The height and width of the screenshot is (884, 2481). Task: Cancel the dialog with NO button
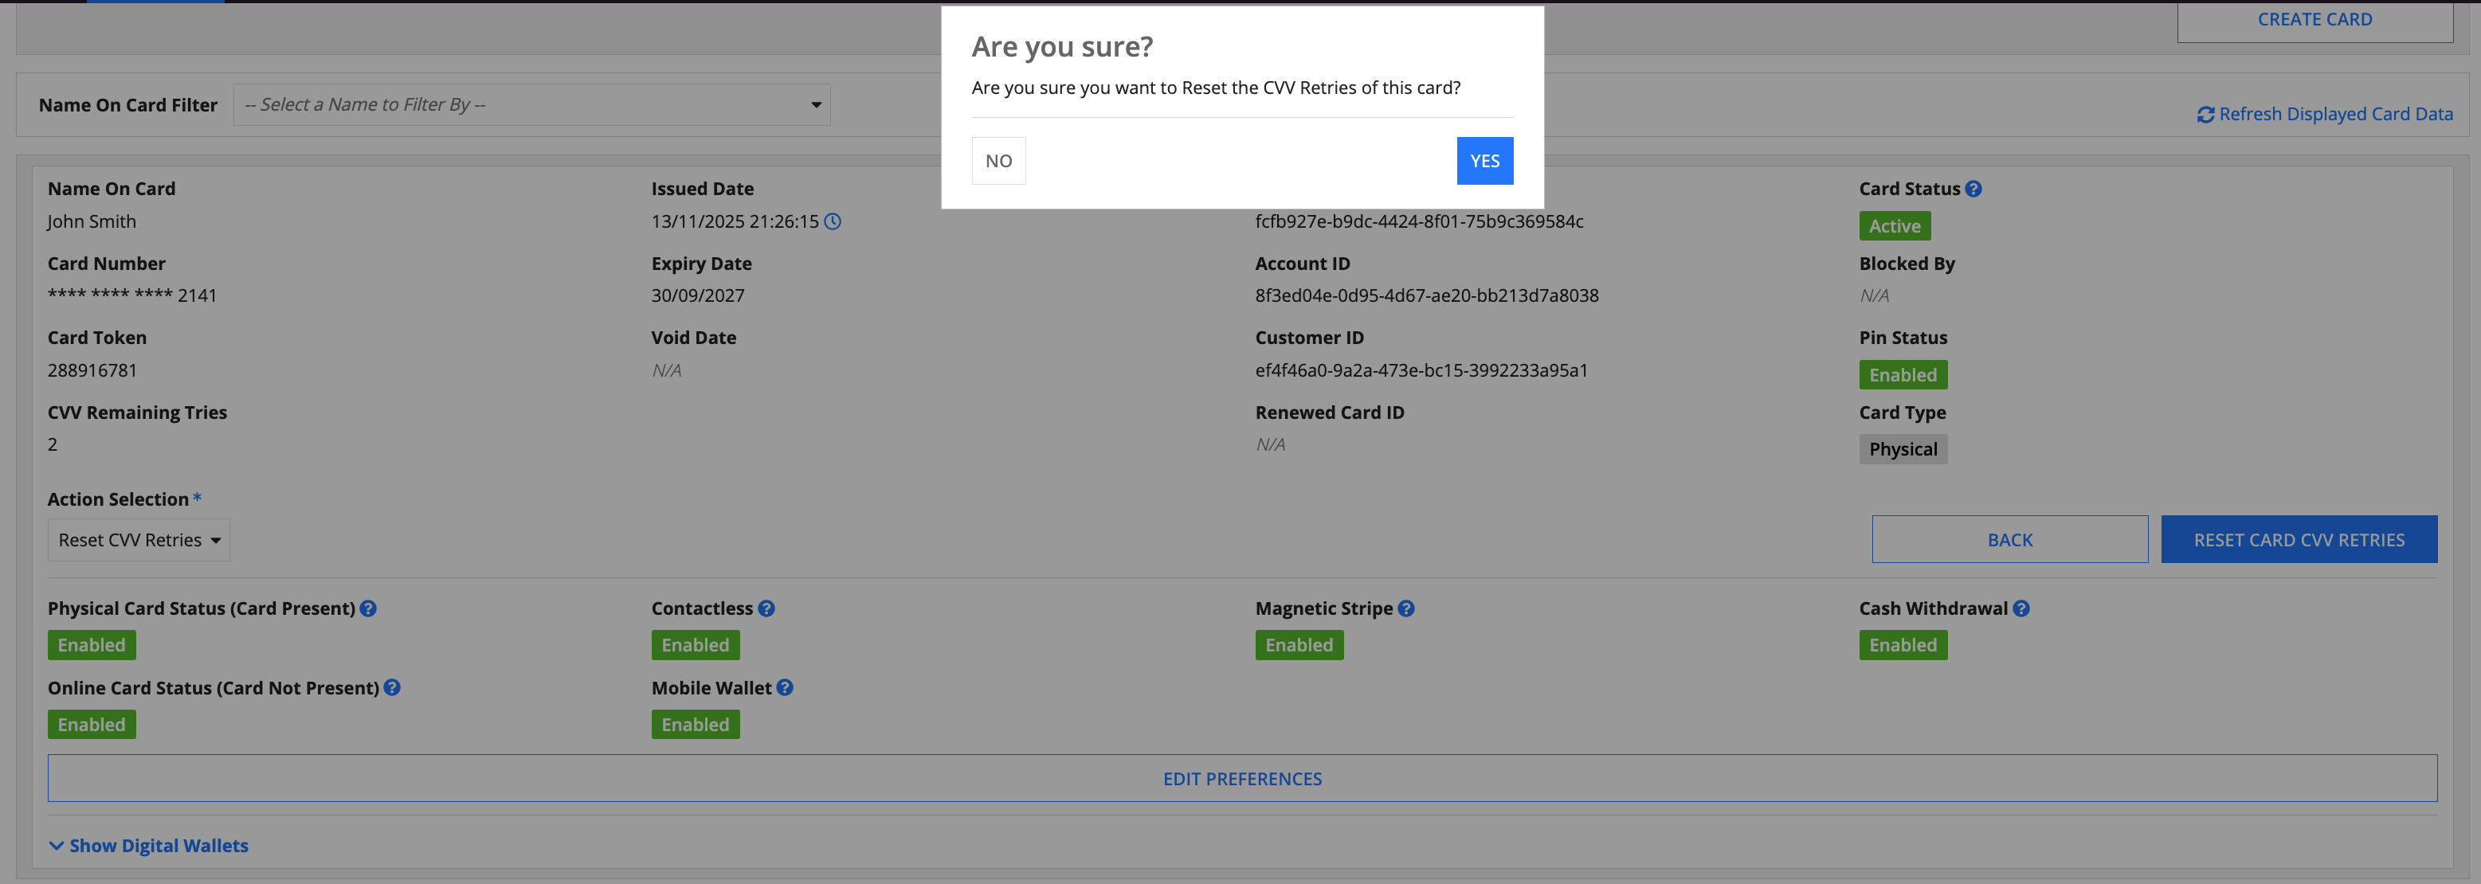997,161
